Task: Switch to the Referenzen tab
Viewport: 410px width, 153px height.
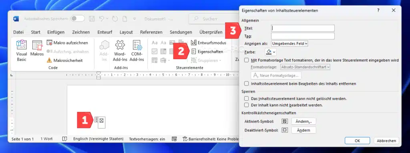Action: click(x=151, y=32)
